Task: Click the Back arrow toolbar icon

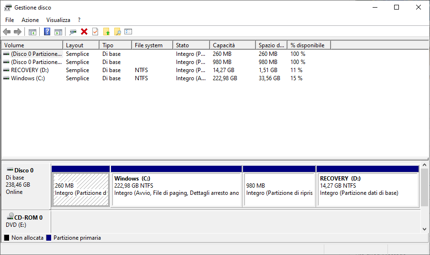Action: pos(7,32)
